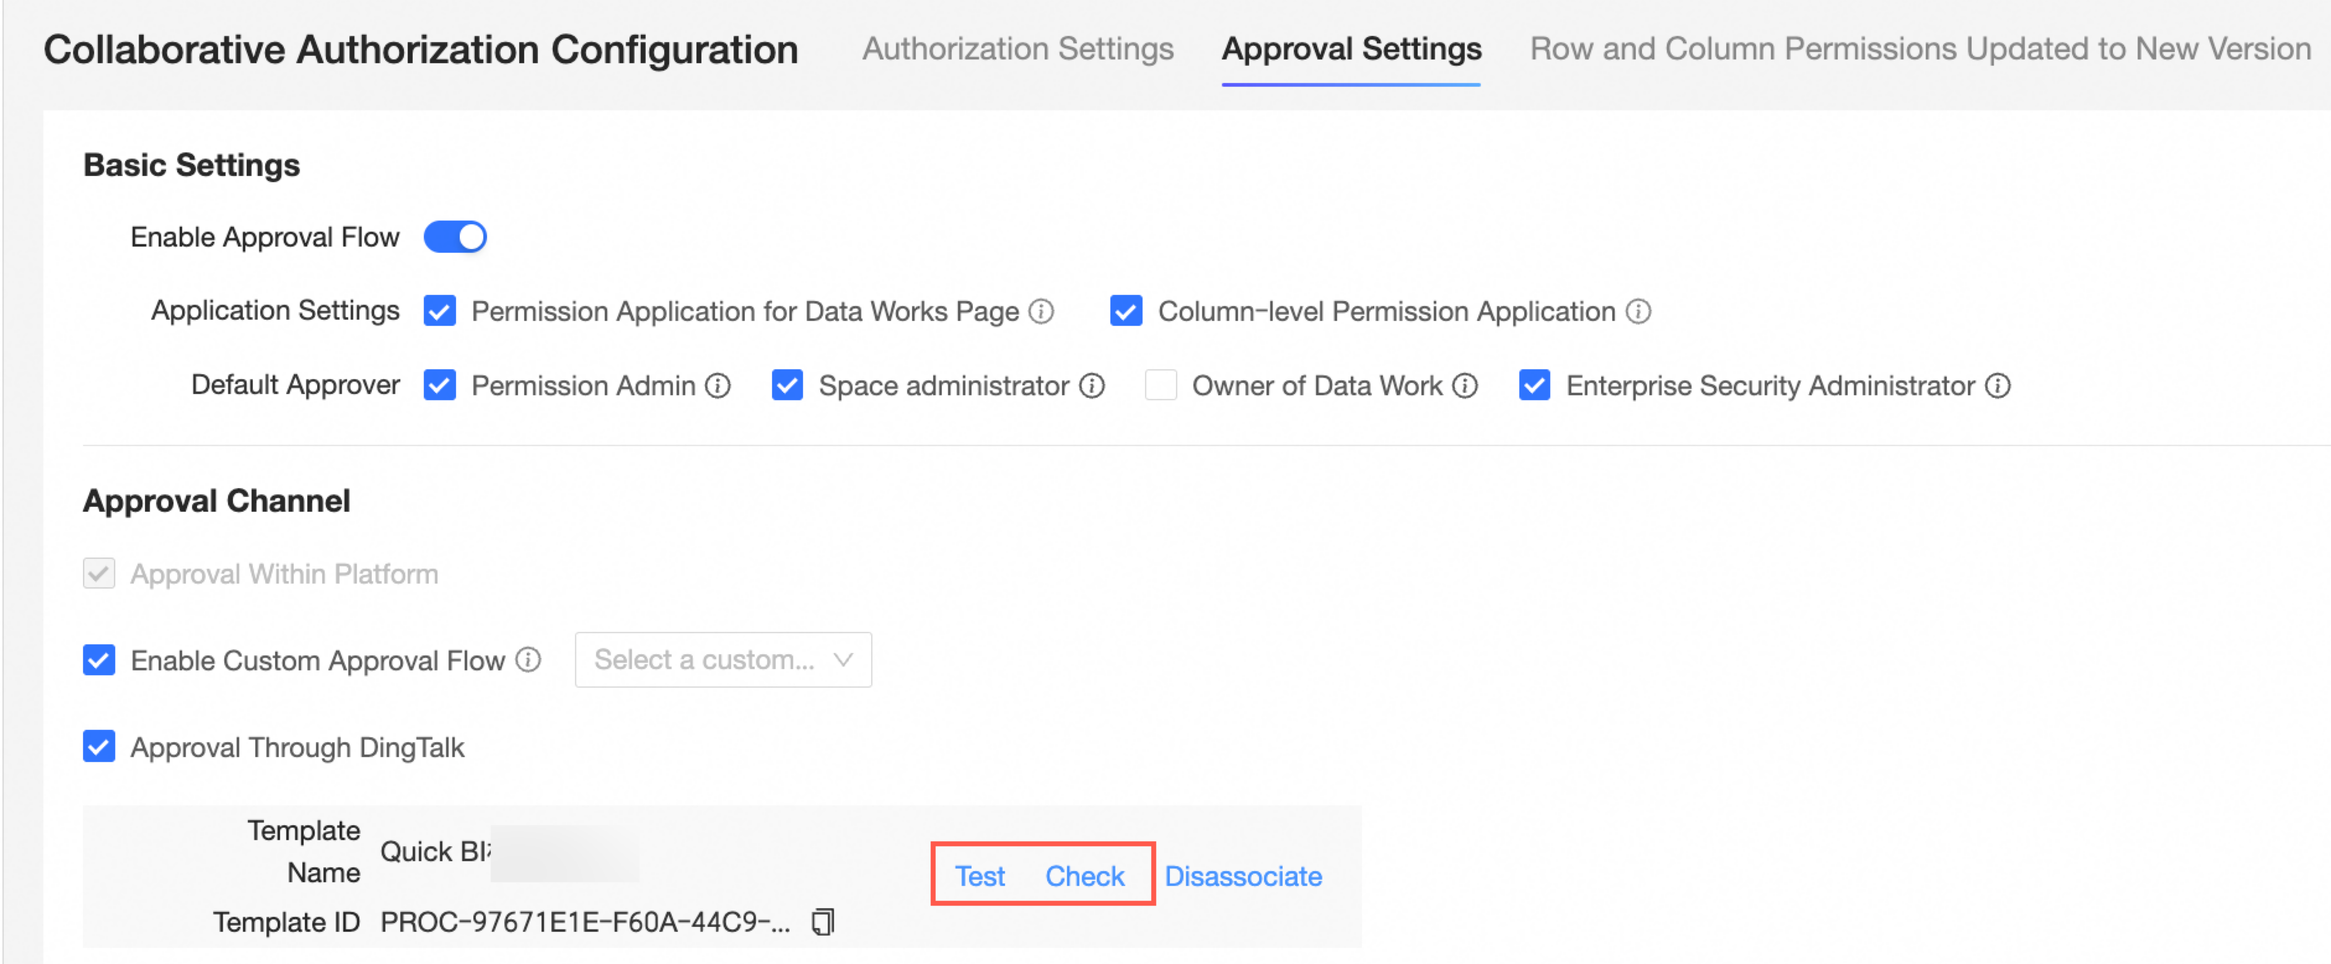Uncheck Enable Custom Approval Flow checkbox
Screen dimensions: 2331x964
pyautogui.click(x=100, y=661)
